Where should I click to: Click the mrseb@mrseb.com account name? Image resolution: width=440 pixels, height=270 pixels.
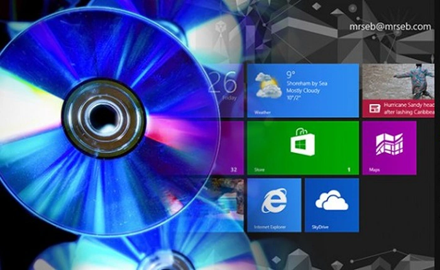[390, 26]
